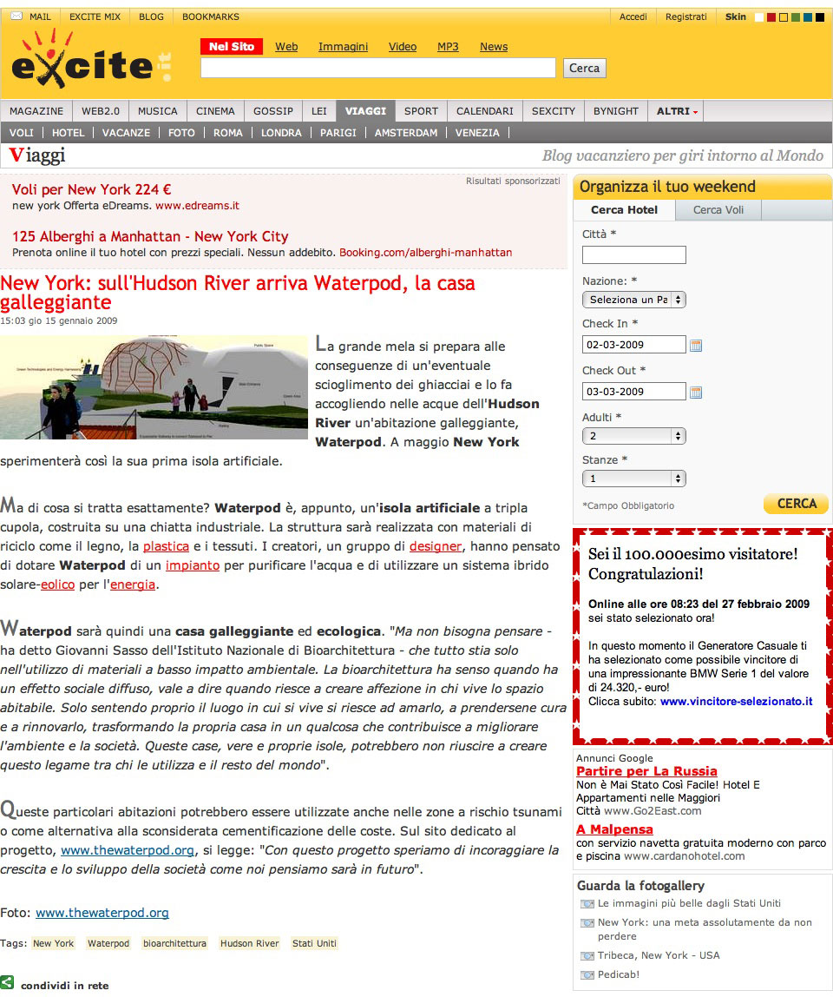Viewport: 833px width, 997px height.
Task: Click the 'bioarchitettura' tag
Action: [174, 943]
